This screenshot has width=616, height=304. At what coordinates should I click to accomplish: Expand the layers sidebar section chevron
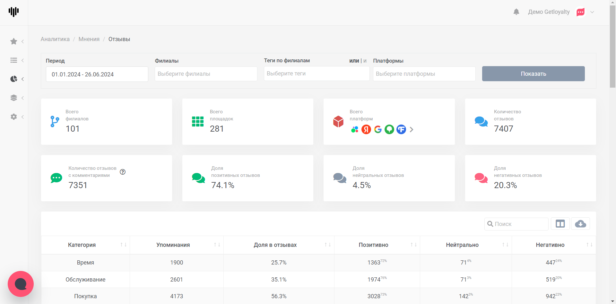click(22, 98)
